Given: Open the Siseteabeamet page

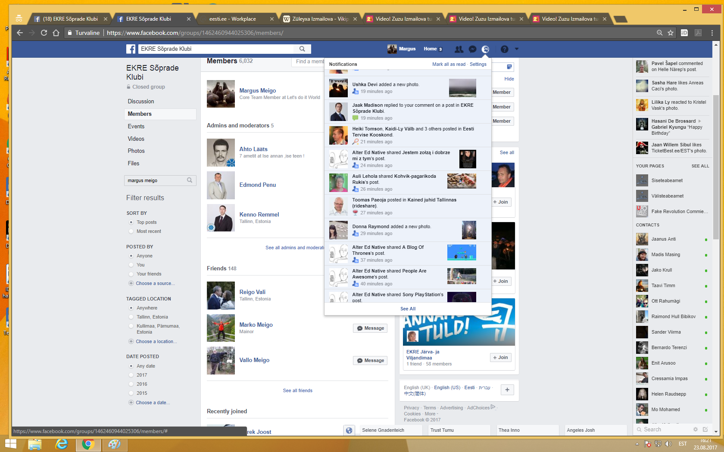Looking at the screenshot, I should coord(672,180).
